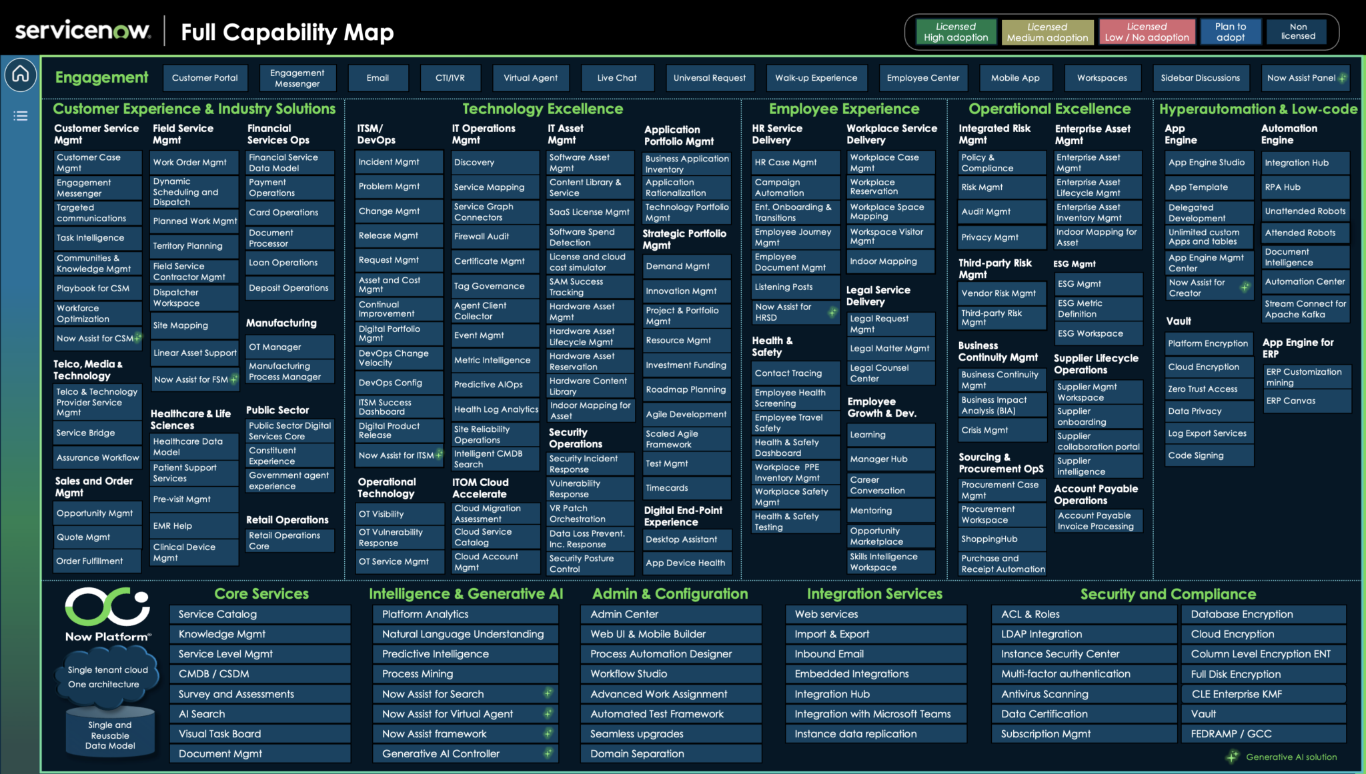Click Incident Mgmt under ITSM/DevOps
Screen dimensions: 1366x774
(399, 162)
